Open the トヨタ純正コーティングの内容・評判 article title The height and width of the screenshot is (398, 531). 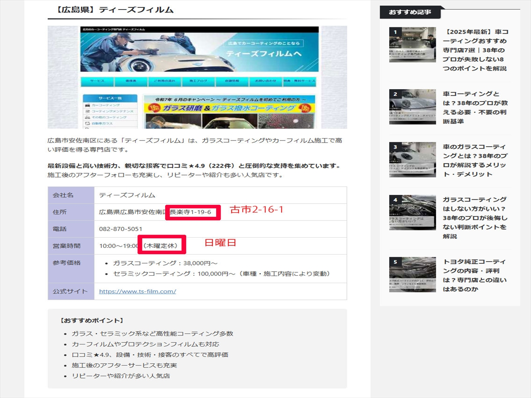click(475, 275)
